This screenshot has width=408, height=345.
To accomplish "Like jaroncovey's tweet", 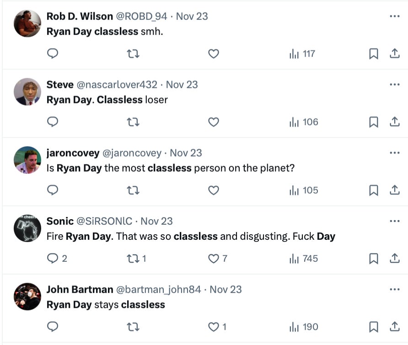I will click(214, 190).
